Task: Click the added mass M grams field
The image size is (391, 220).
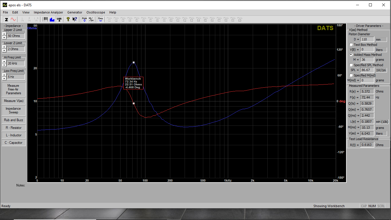Action: click(367, 60)
